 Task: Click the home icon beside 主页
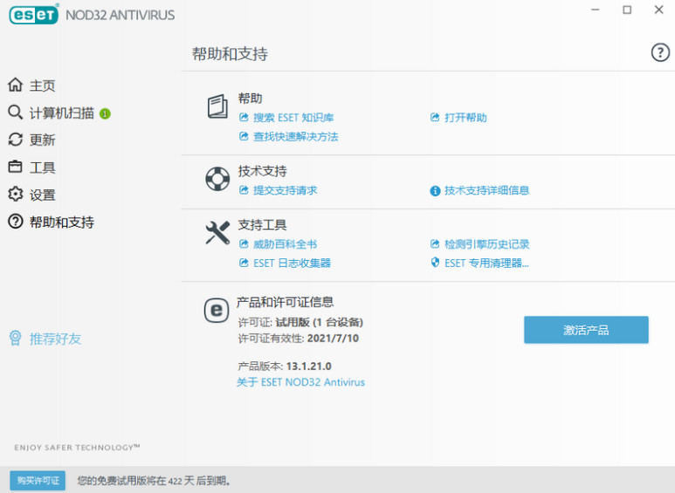15,85
